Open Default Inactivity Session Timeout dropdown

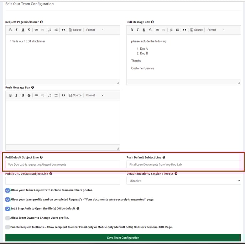tap(183, 181)
